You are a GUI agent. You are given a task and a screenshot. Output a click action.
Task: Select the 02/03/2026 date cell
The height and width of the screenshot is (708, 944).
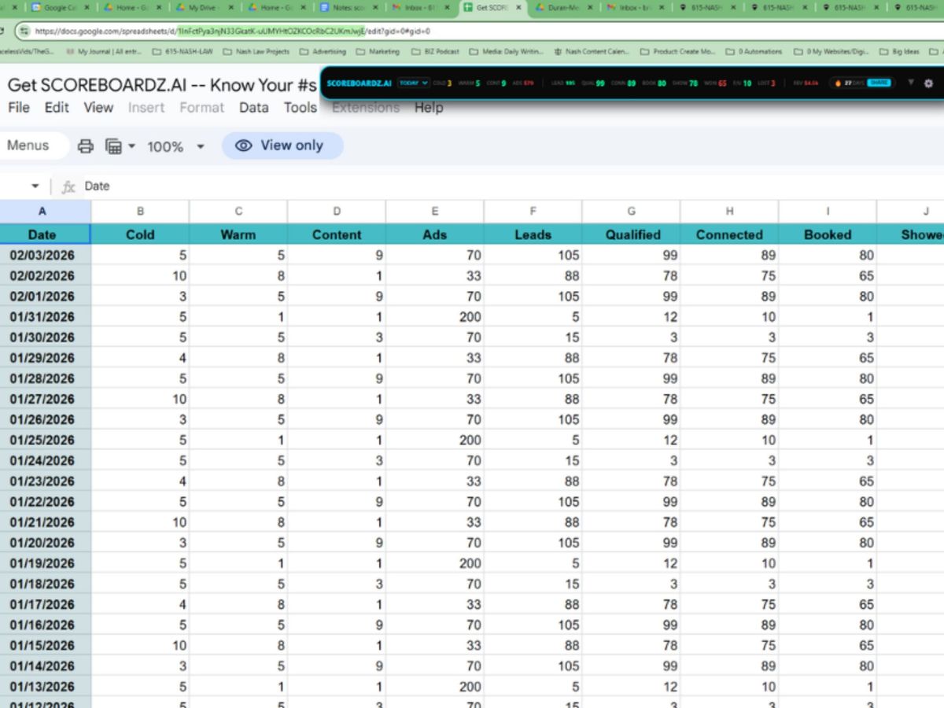pyautogui.click(x=45, y=255)
